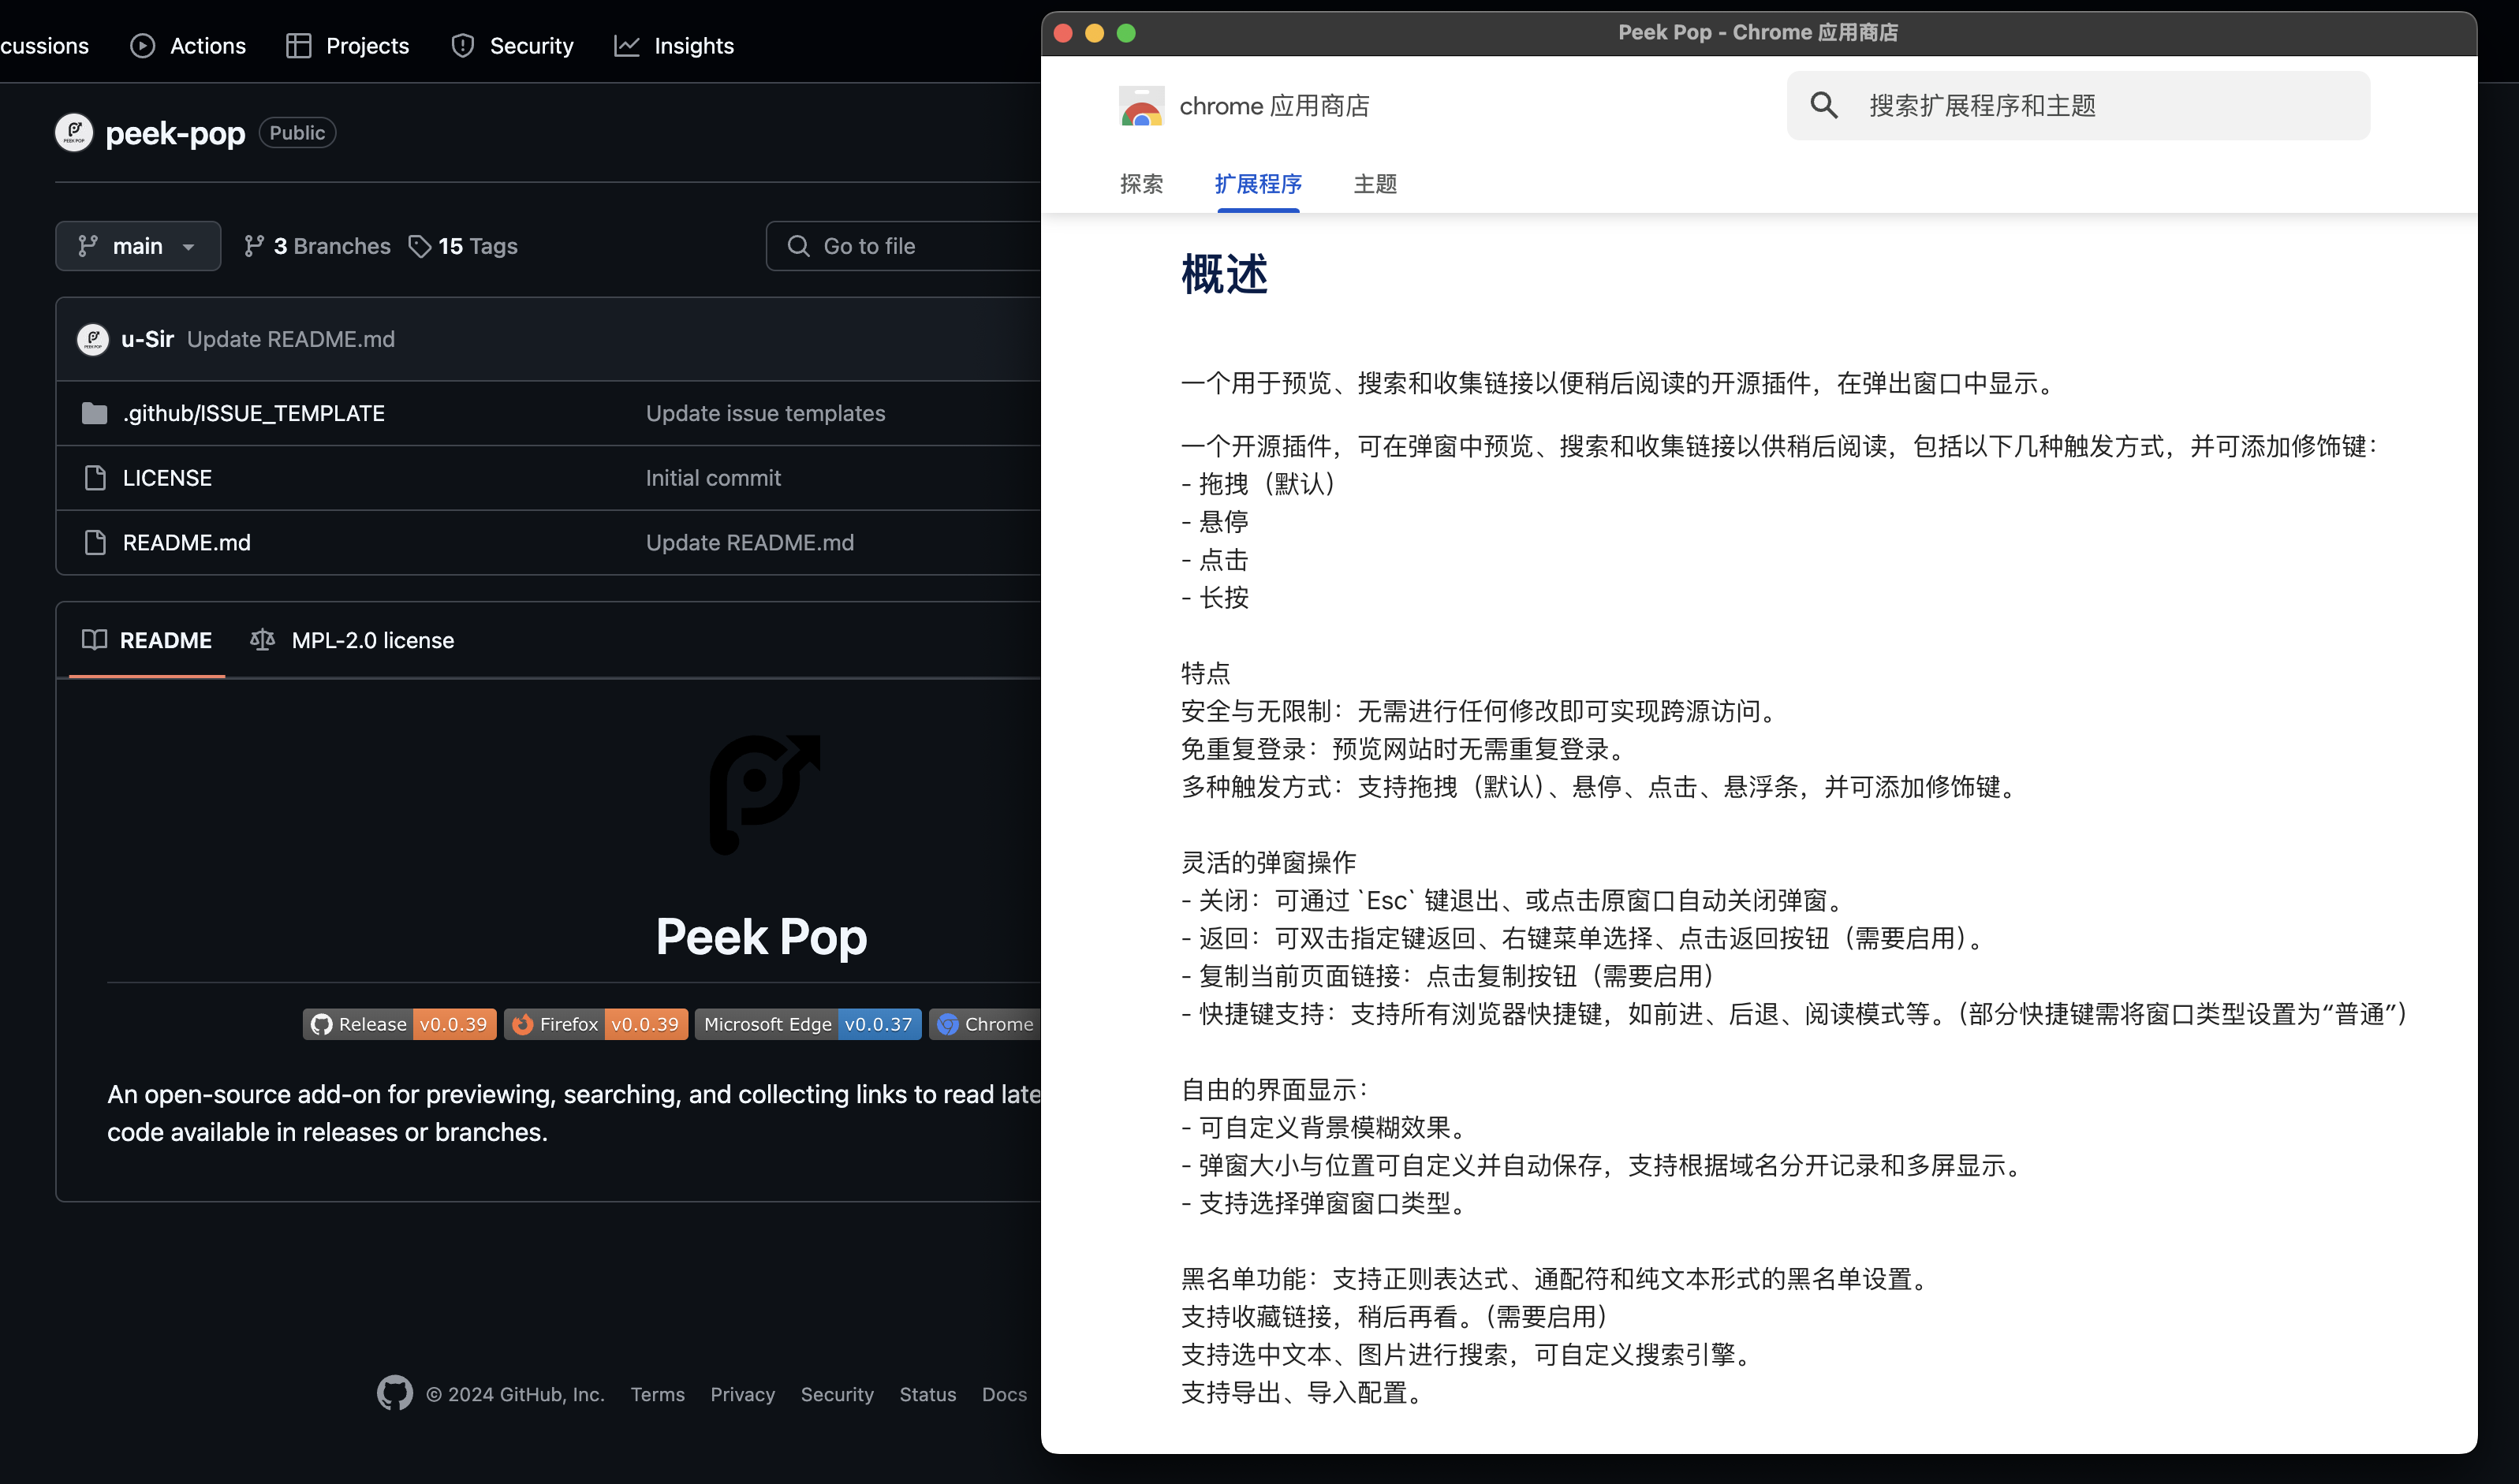The image size is (2519, 1484).
Task: Click the search magnifier in the store
Action: pyautogui.click(x=1824, y=105)
